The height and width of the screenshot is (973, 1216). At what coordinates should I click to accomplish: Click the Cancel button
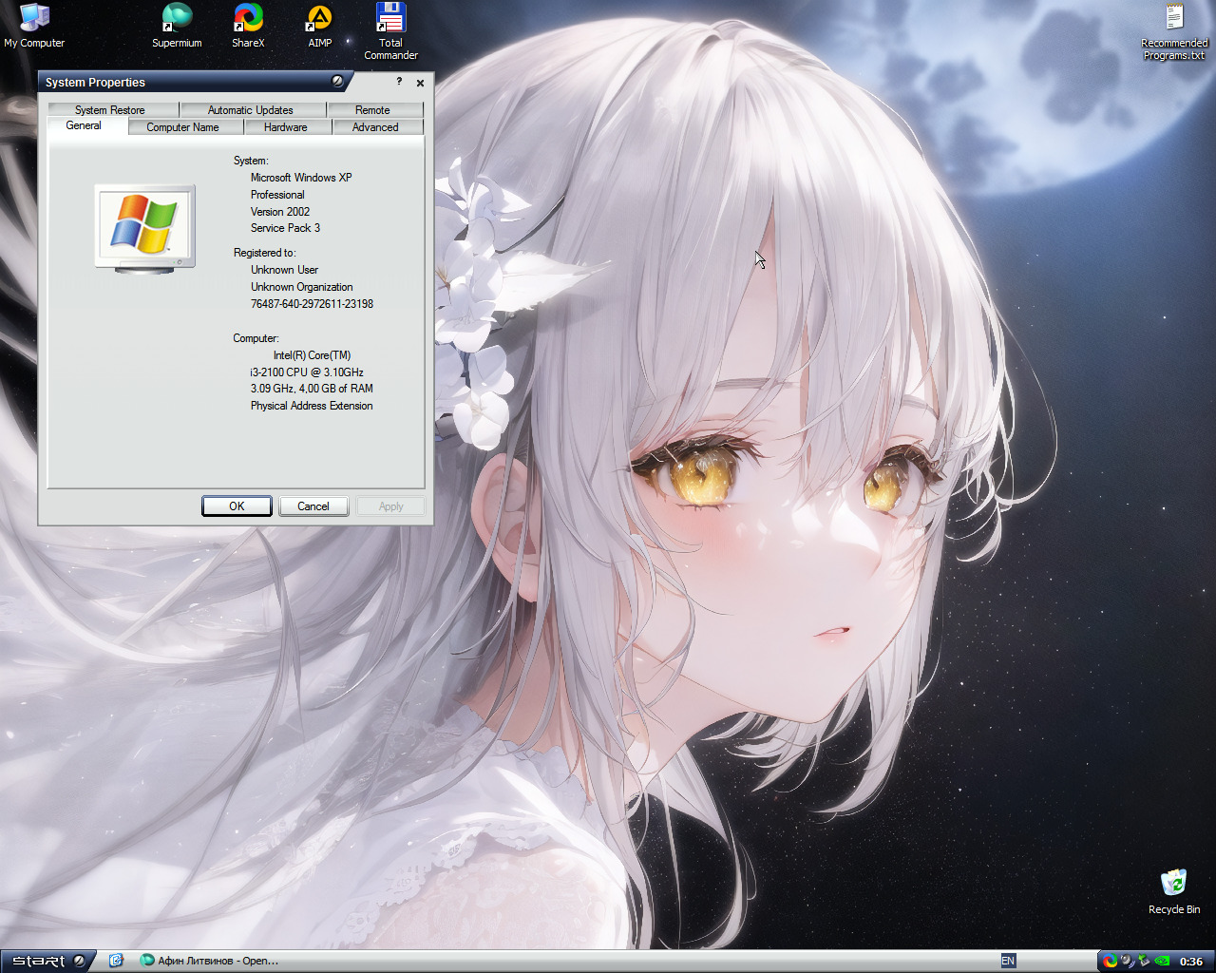(x=313, y=506)
